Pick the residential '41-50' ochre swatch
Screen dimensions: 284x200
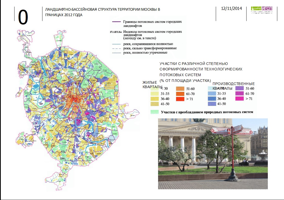point(154,104)
